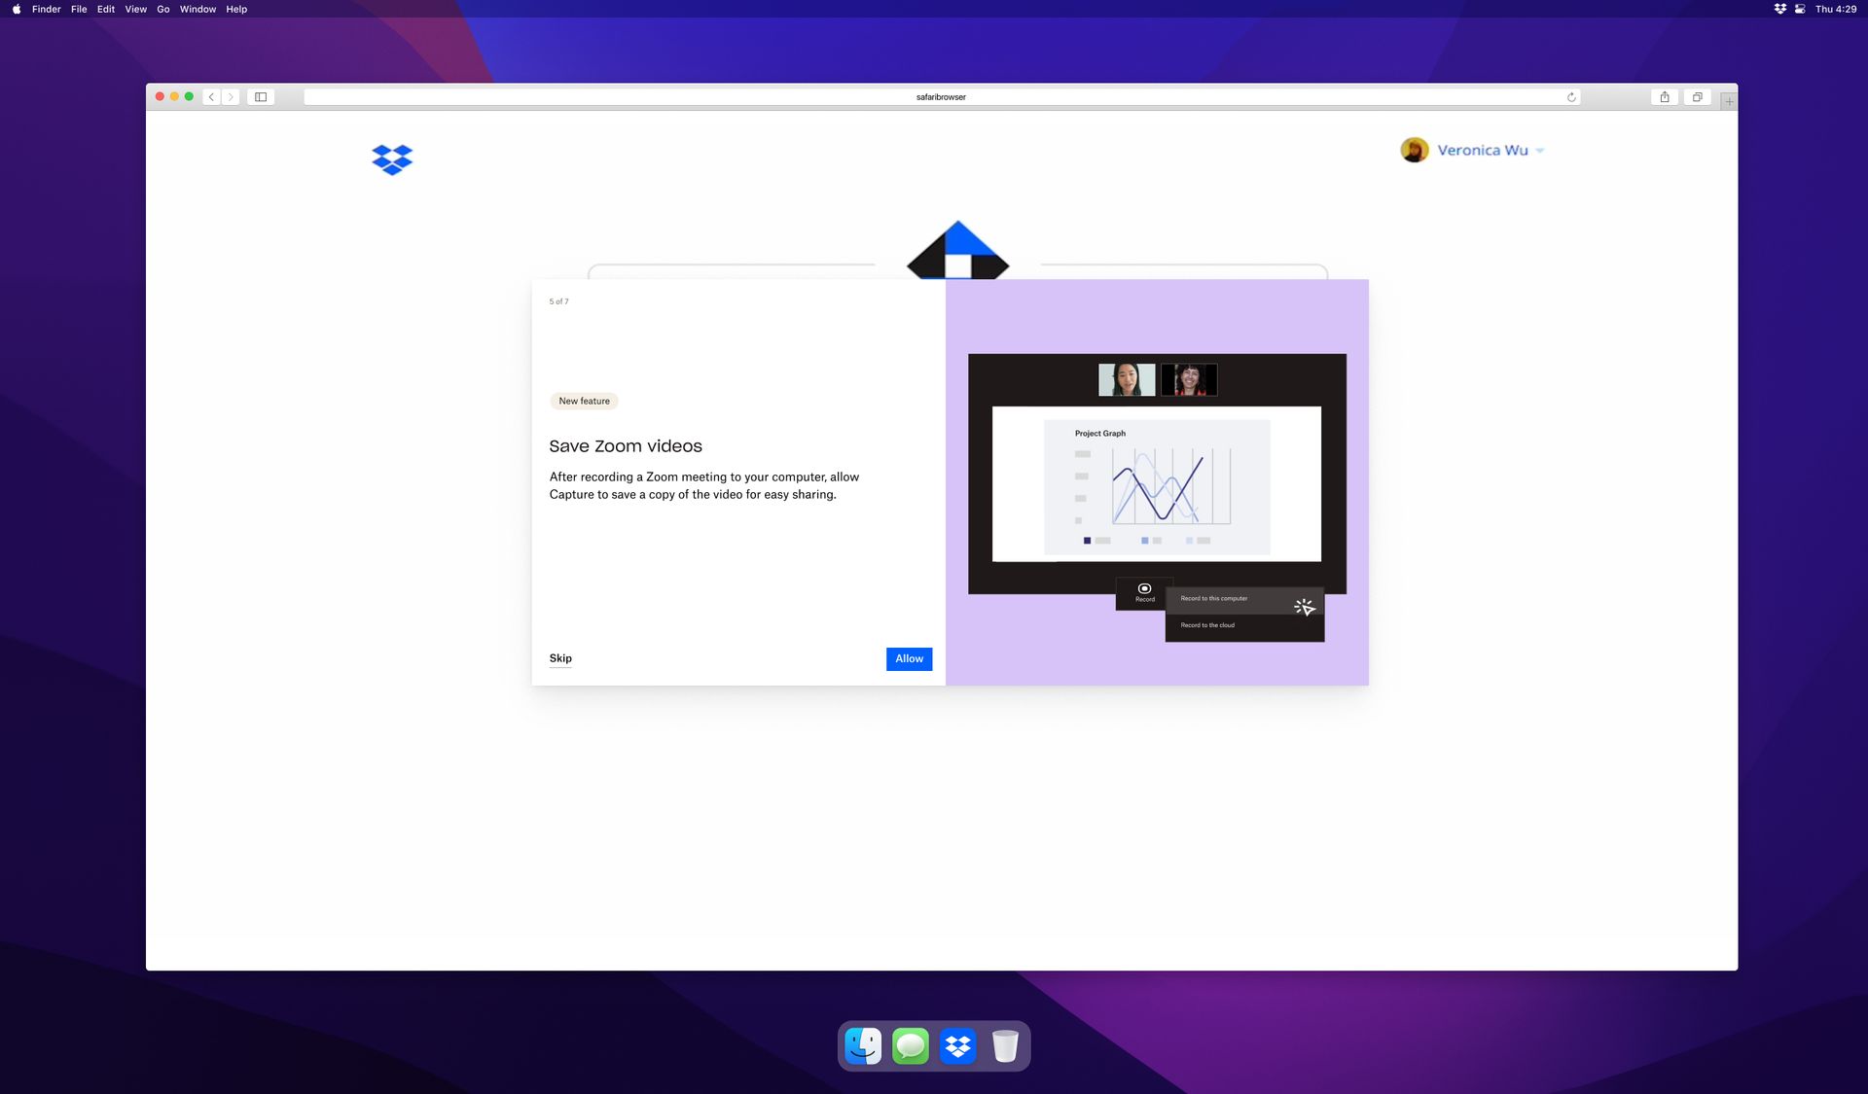Open Messages from the Dock

click(910, 1045)
